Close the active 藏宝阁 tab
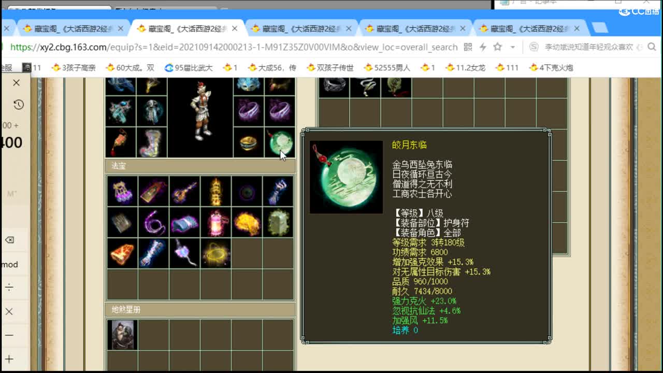663x373 pixels. pyautogui.click(x=235, y=29)
